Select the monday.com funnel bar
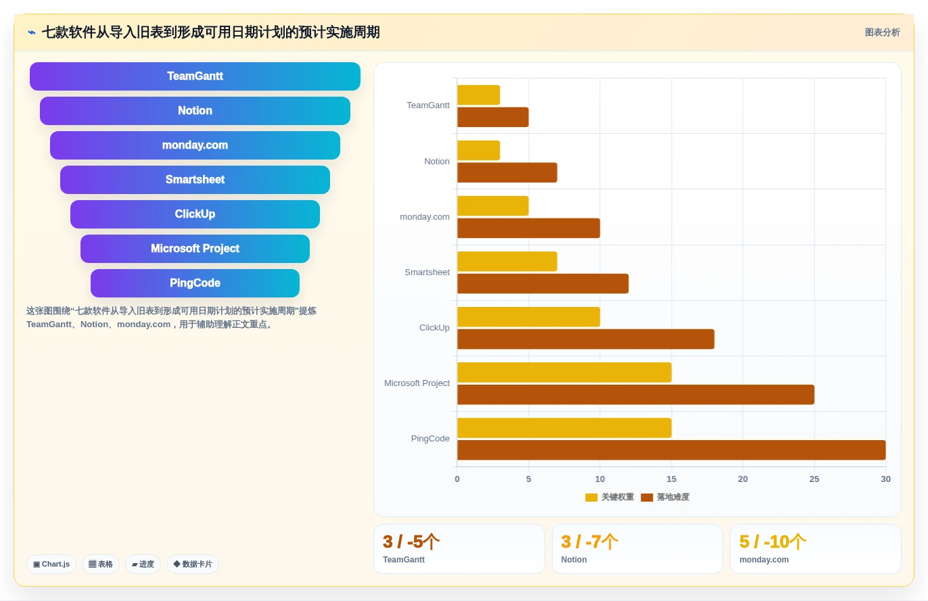 (x=195, y=145)
